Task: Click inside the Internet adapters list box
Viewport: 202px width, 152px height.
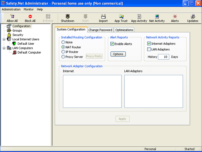Action: coord(92,91)
